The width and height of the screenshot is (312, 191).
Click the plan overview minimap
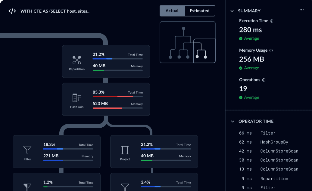[x=187, y=42]
